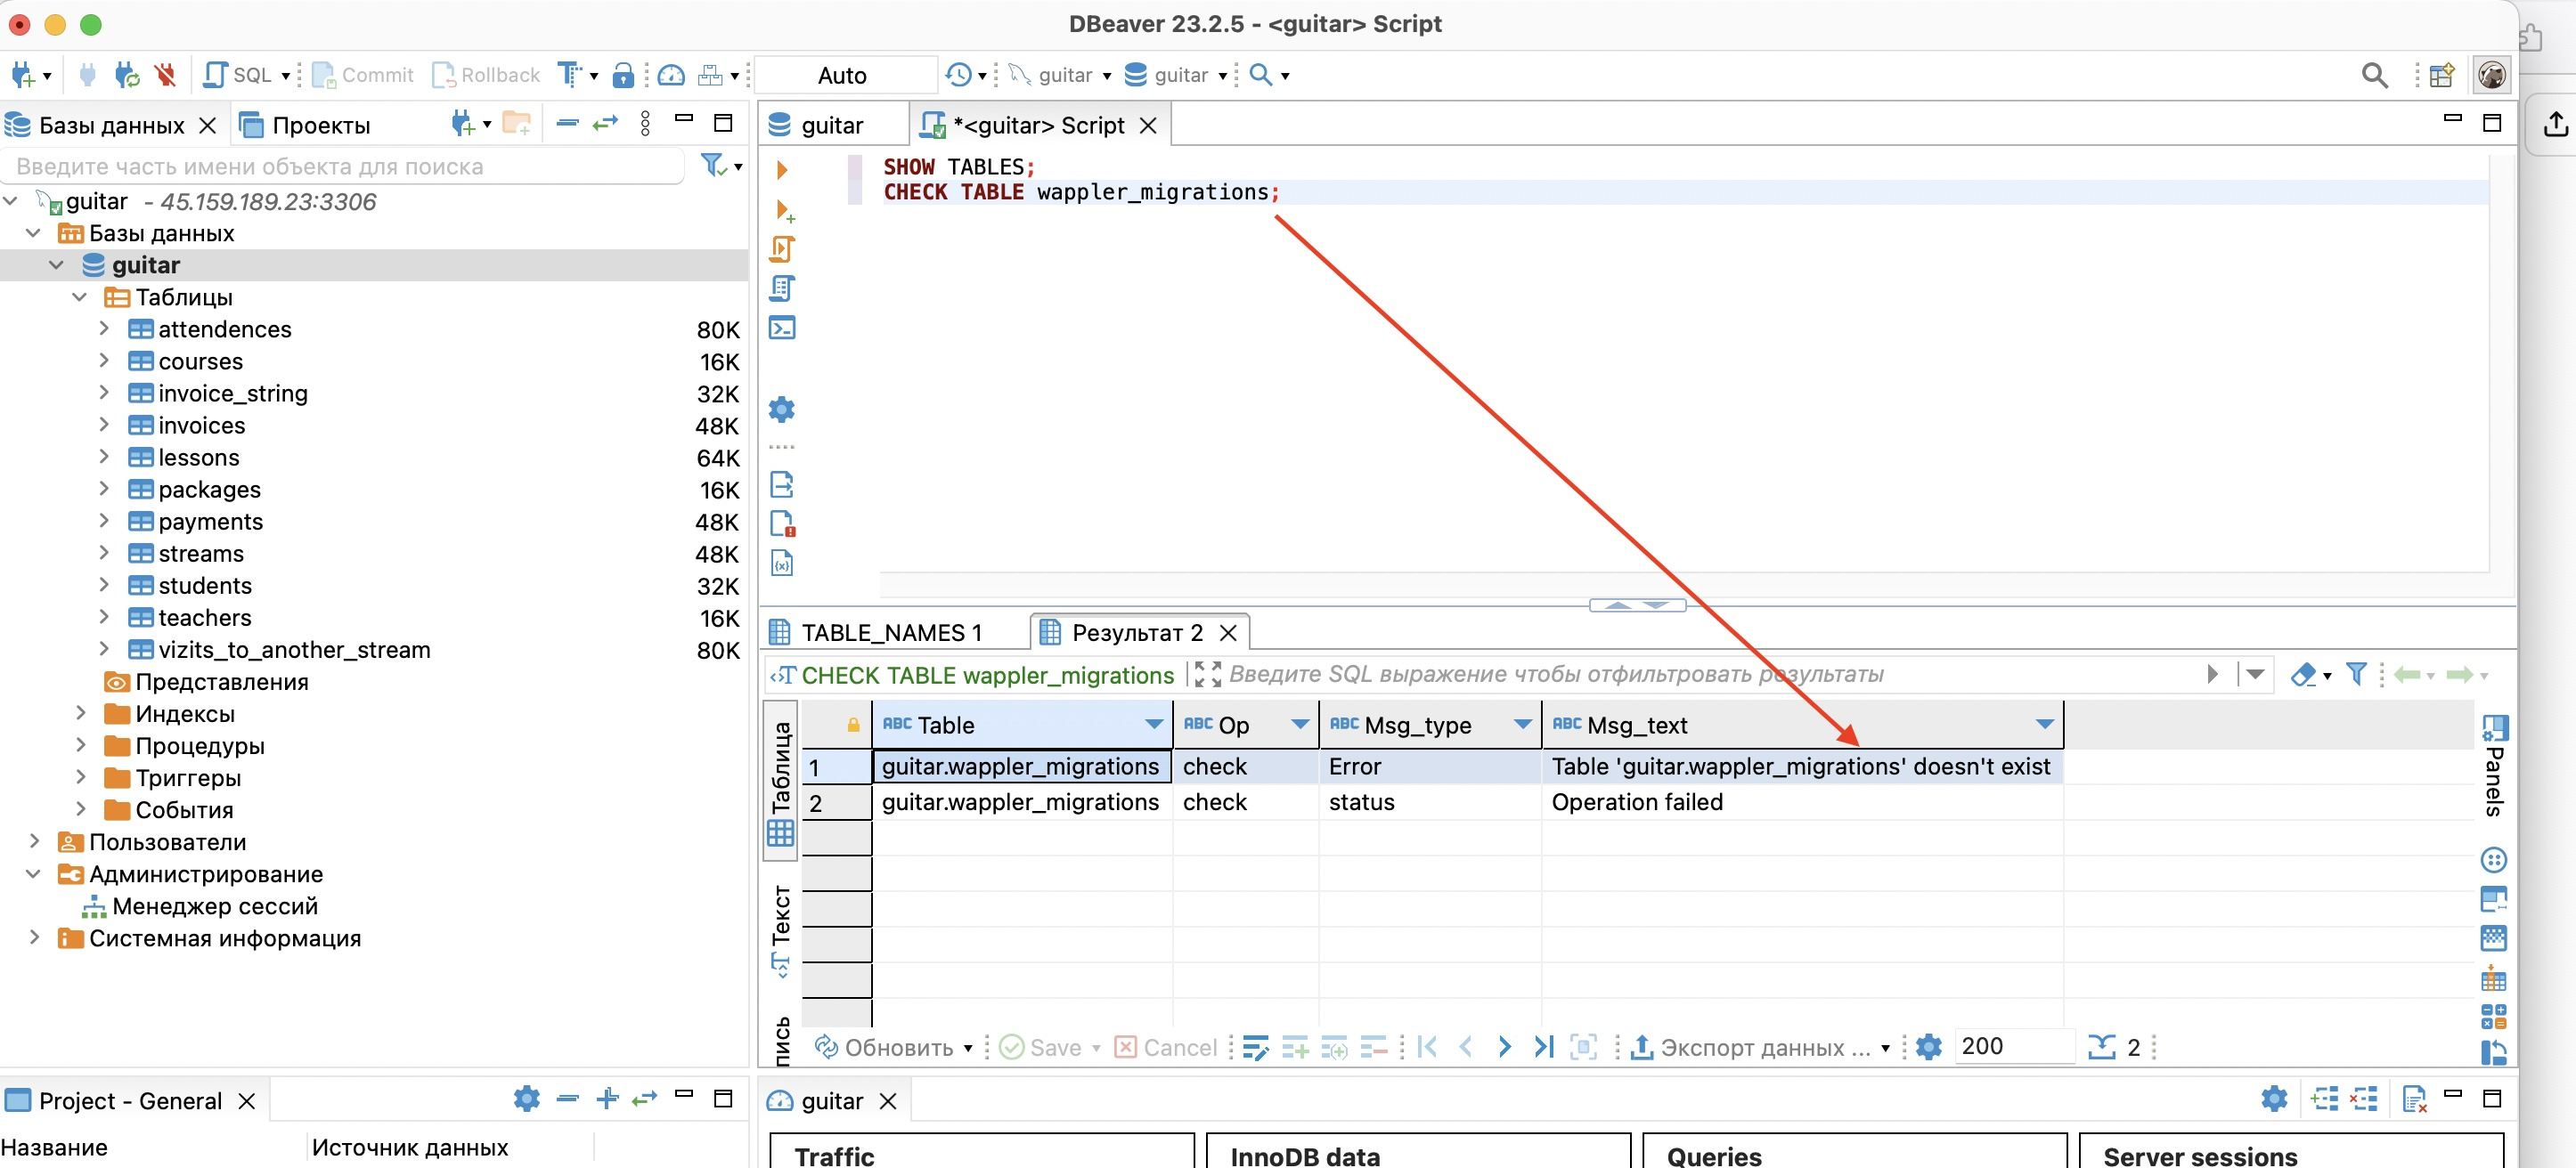2576x1168 pixels.
Task: Open navigator filter funnel dropdown
Action: (x=721, y=166)
